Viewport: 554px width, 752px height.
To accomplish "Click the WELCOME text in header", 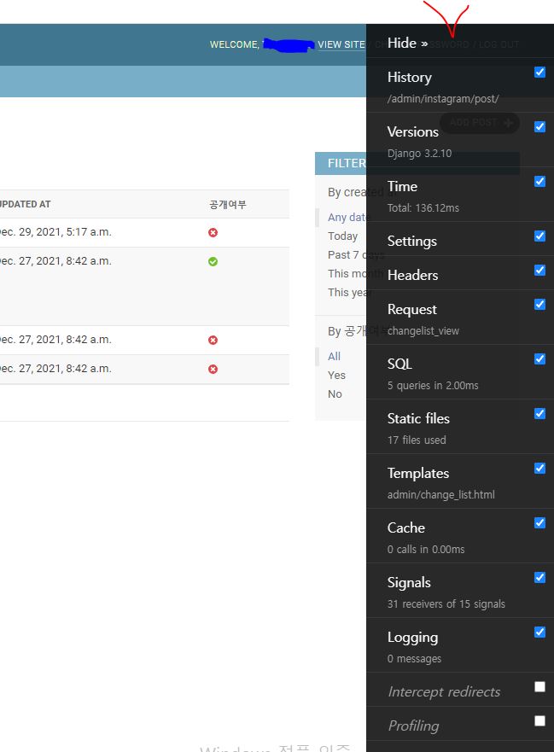I will click(x=234, y=44).
